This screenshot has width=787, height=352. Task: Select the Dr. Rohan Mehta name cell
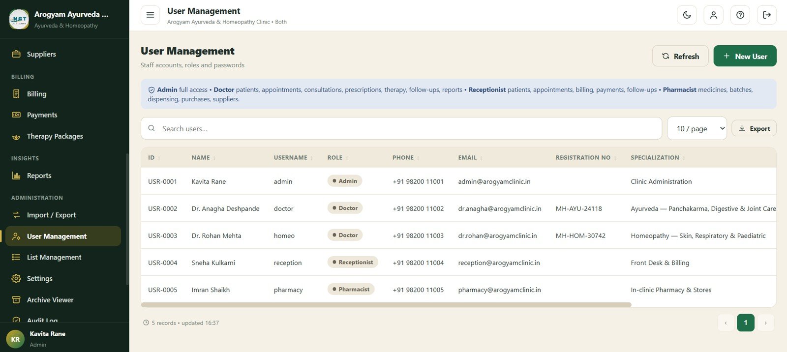tap(216, 235)
